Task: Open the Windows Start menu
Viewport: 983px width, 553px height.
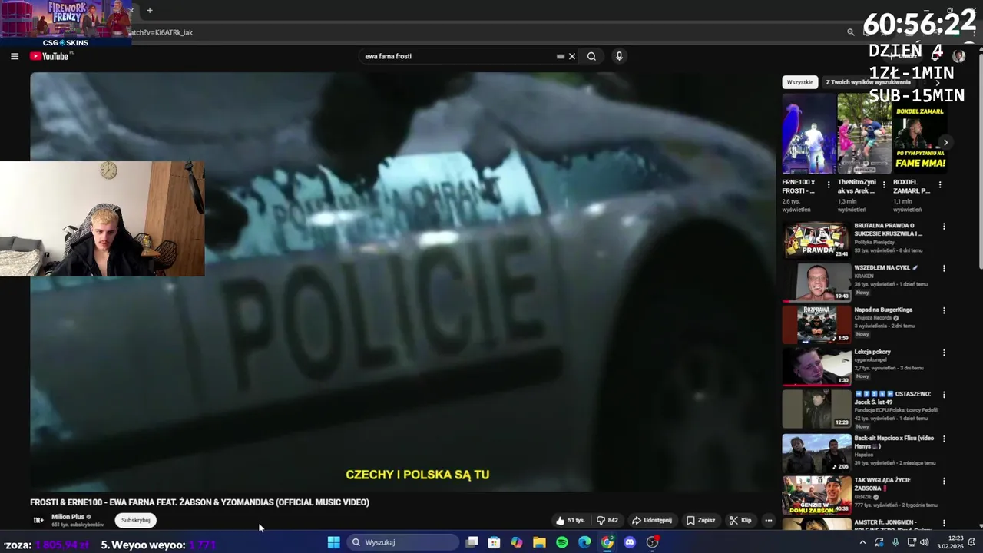Action: tap(333, 542)
